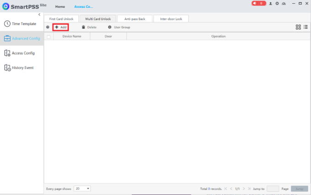Click the Add button

pos(61,27)
